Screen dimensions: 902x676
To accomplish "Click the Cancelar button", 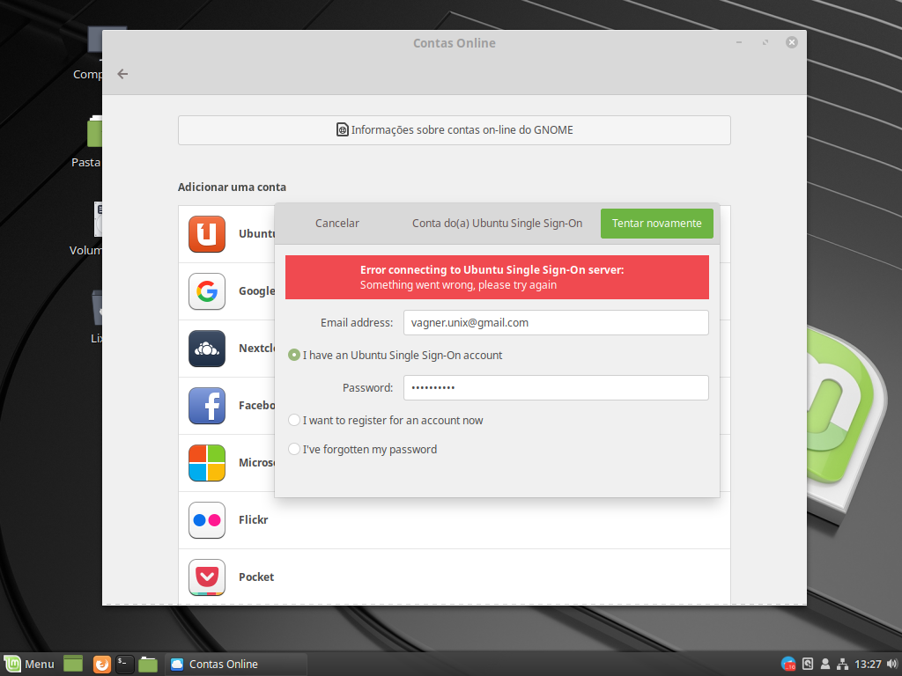I will tap(337, 223).
